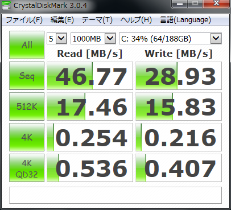Run all benchmarks with the All button
The height and width of the screenshot is (210, 231).
(x=27, y=45)
